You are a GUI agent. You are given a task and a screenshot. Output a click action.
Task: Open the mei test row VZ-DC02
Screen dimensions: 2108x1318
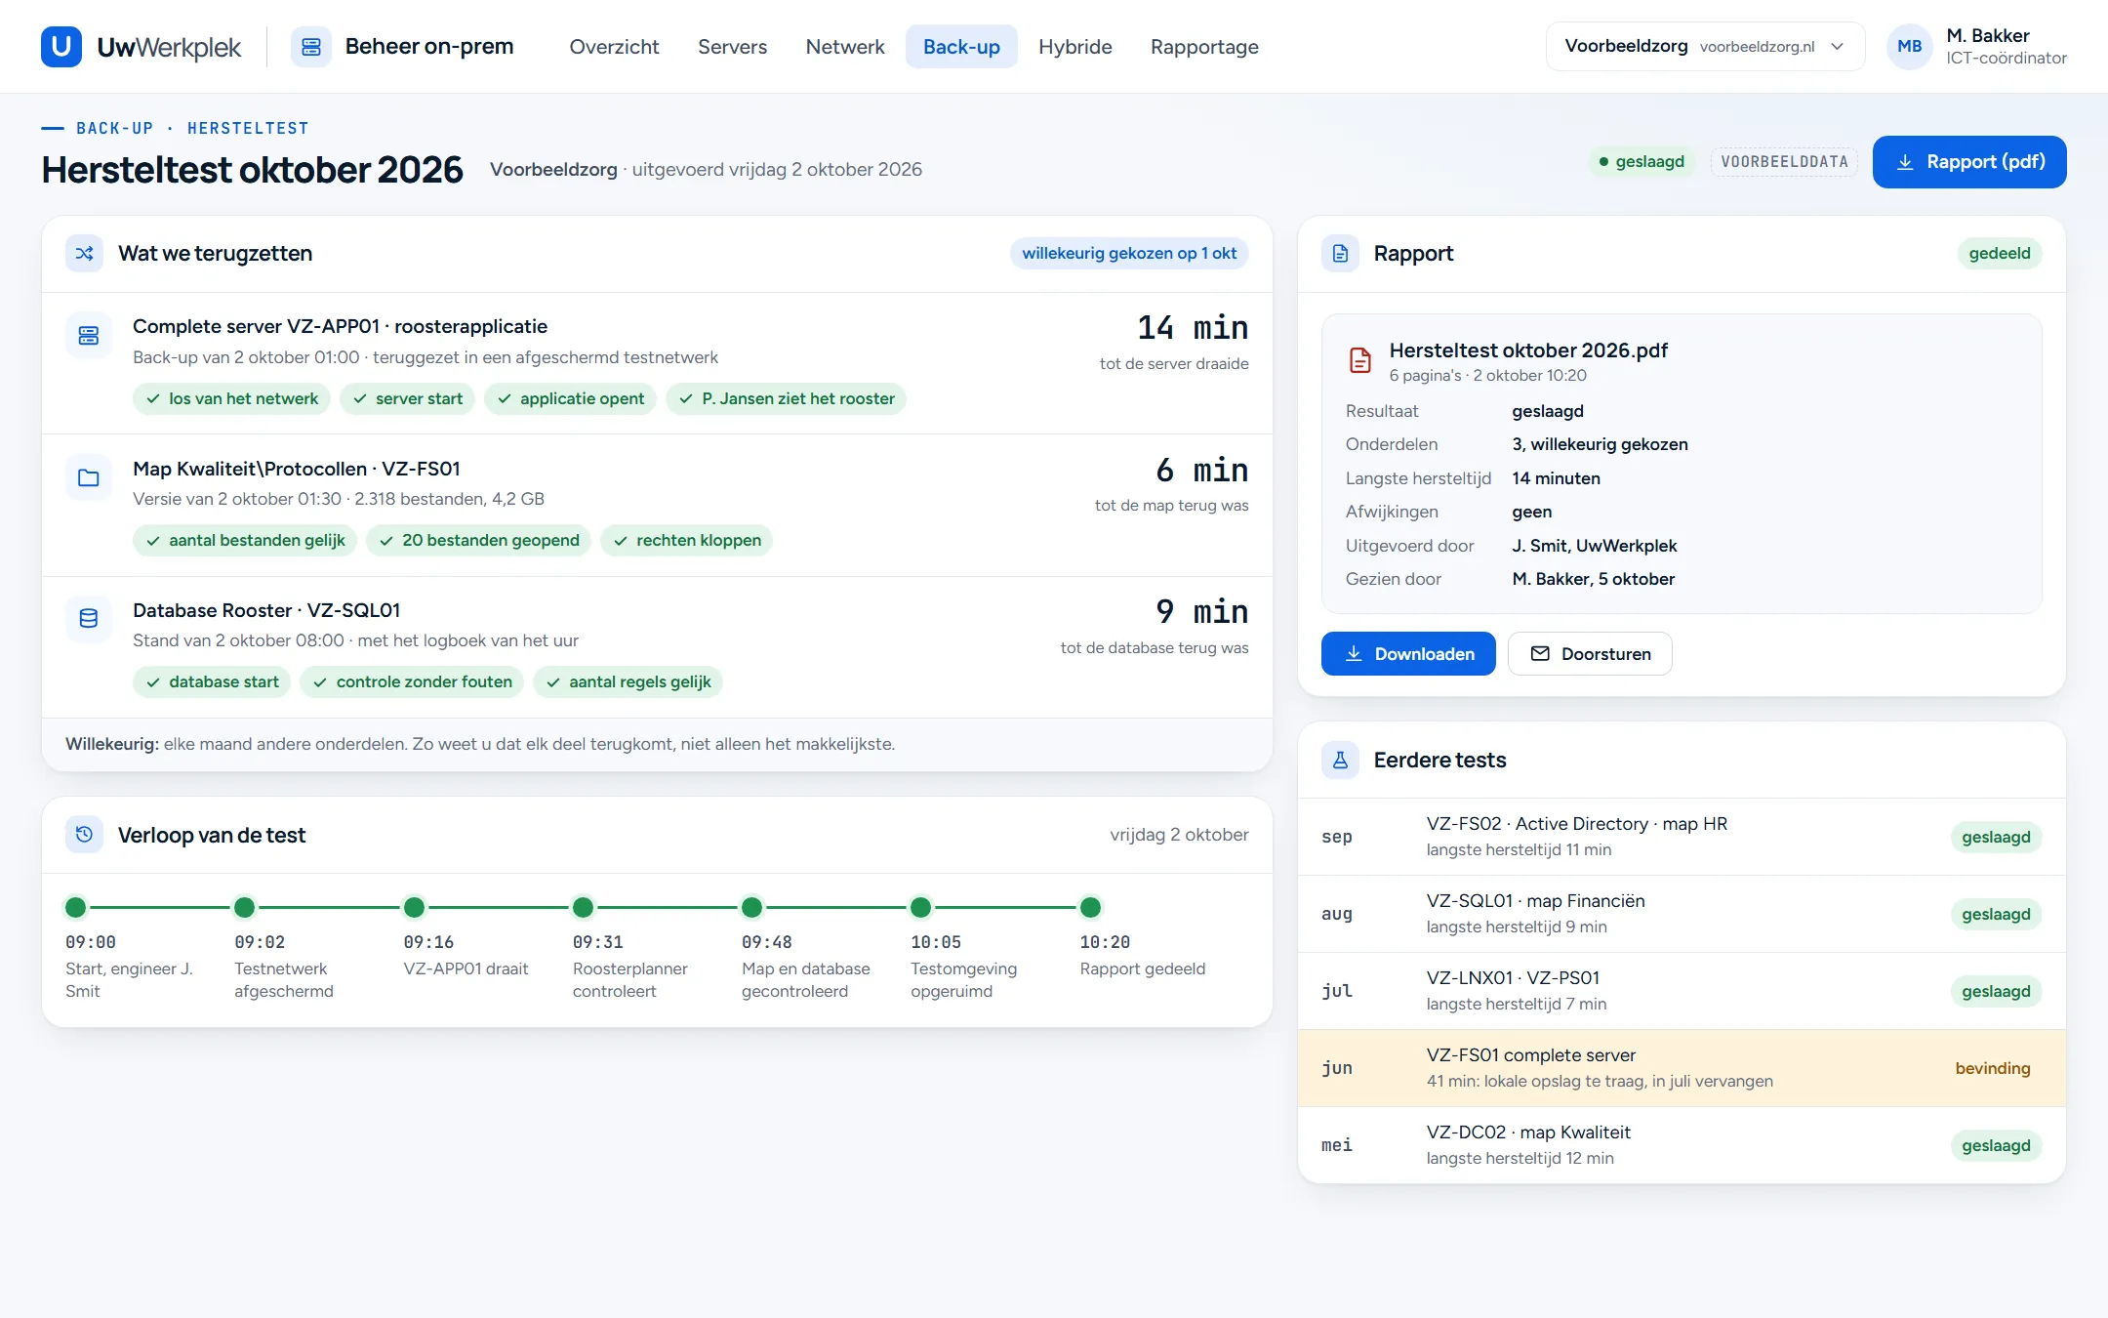[x=1682, y=1145]
